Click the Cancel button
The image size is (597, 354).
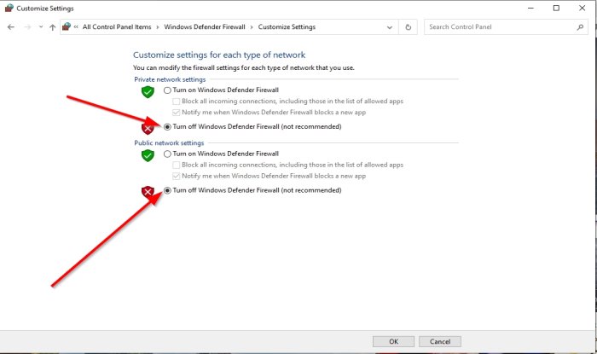pos(440,341)
